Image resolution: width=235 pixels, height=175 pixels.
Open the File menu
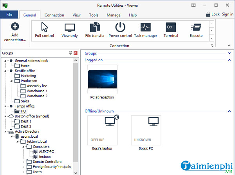(9, 15)
